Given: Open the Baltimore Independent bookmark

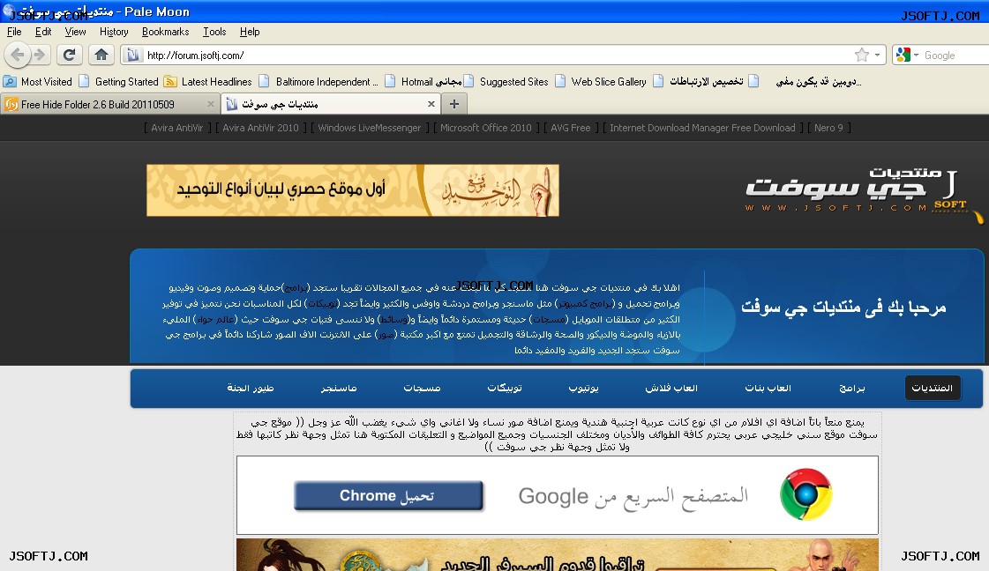Looking at the screenshot, I should [318, 81].
